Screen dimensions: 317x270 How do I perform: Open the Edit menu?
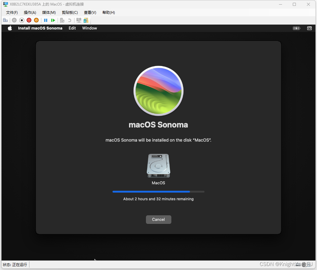point(72,28)
